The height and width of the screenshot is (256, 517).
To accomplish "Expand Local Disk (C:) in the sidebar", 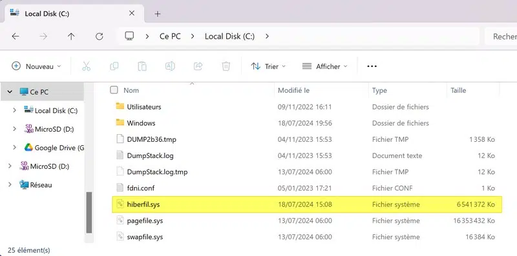I will [x=14, y=110].
